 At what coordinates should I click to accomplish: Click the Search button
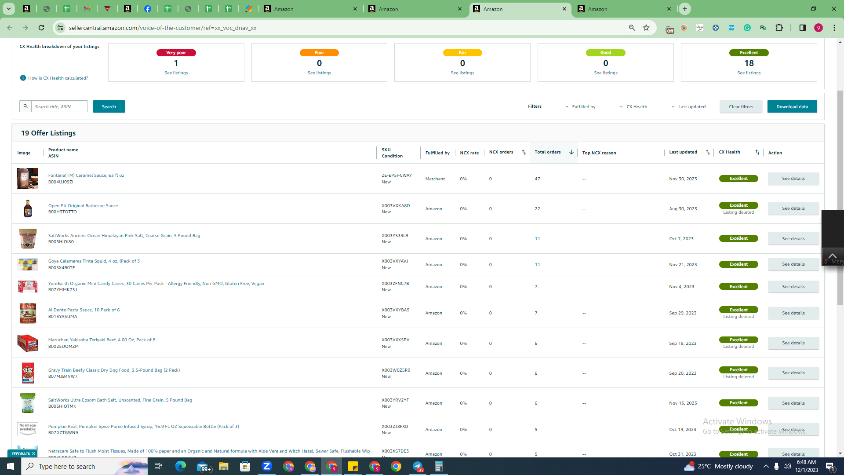coord(109,106)
